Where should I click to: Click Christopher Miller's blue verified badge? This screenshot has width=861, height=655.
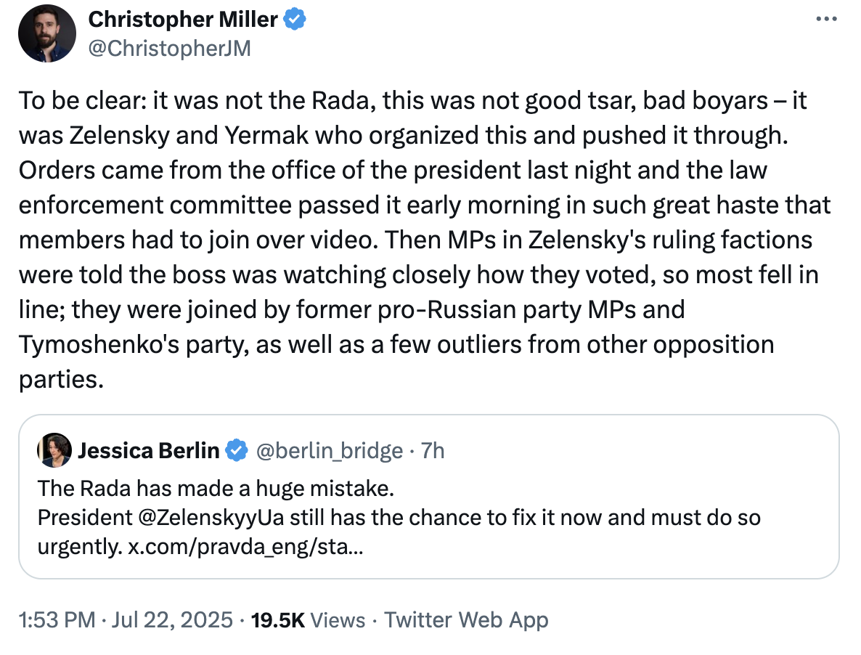pos(295,20)
